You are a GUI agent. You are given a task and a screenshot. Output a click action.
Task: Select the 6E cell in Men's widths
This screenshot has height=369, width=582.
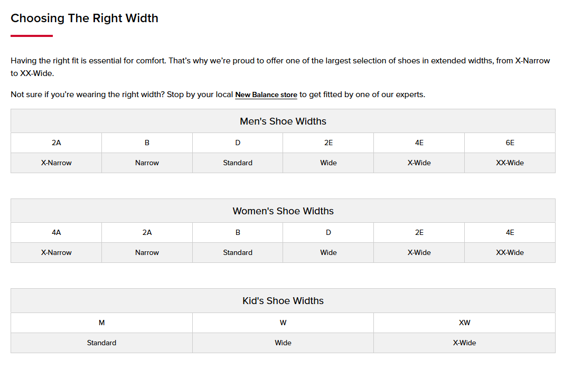tap(510, 143)
